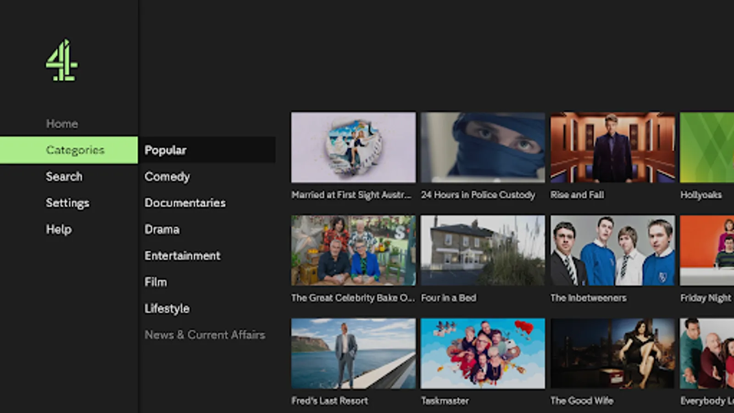Image resolution: width=734 pixels, height=413 pixels.
Task: Click the 'Rise and Fall' title text
Action: (x=577, y=195)
